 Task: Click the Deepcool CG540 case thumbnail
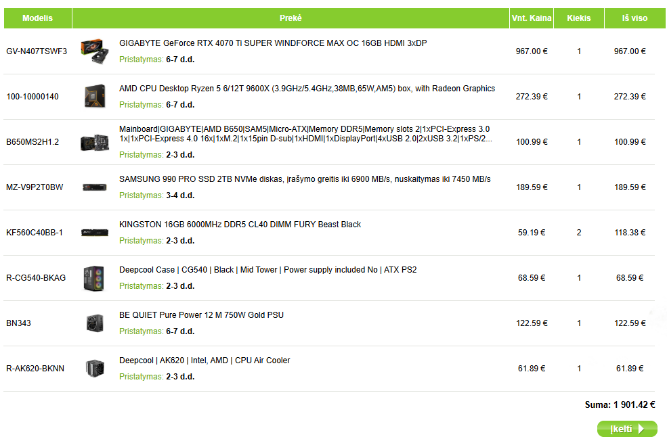[94, 278]
